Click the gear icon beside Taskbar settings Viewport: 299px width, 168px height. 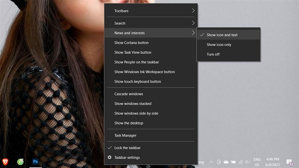[x=110, y=157]
